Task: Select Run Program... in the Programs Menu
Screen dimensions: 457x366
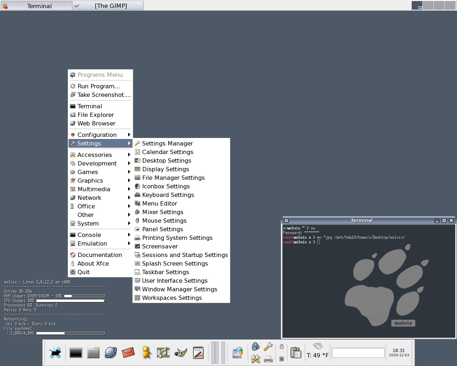Action: (x=100, y=86)
